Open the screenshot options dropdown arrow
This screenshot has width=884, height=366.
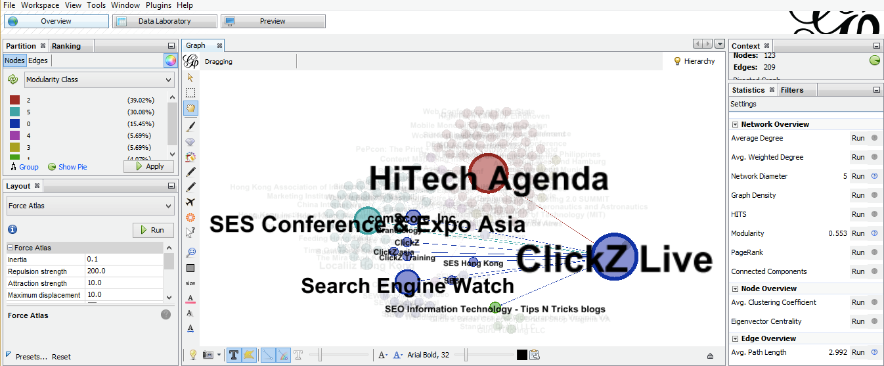219,355
